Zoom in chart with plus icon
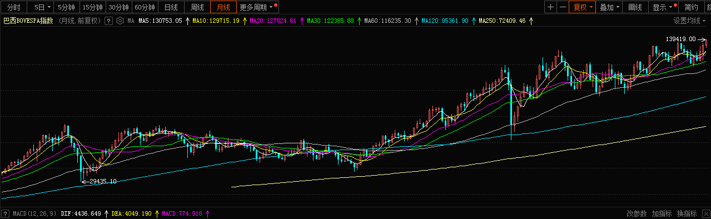 click(x=550, y=7)
